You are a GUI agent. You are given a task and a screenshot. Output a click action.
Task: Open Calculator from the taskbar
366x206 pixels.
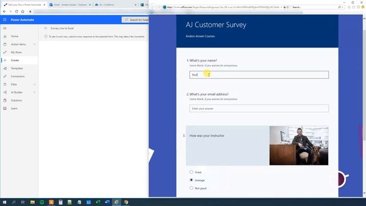coord(61,202)
